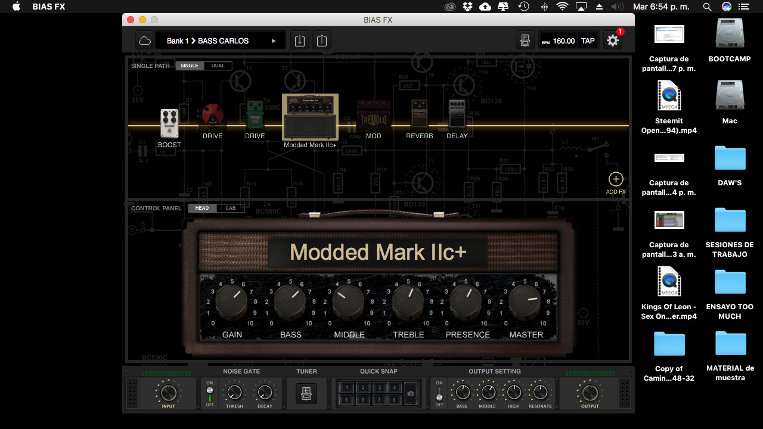Screen dimensions: 763x429
Task: Click the amp MIDDLE knob
Action: pyautogui.click(x=348, y=301)
